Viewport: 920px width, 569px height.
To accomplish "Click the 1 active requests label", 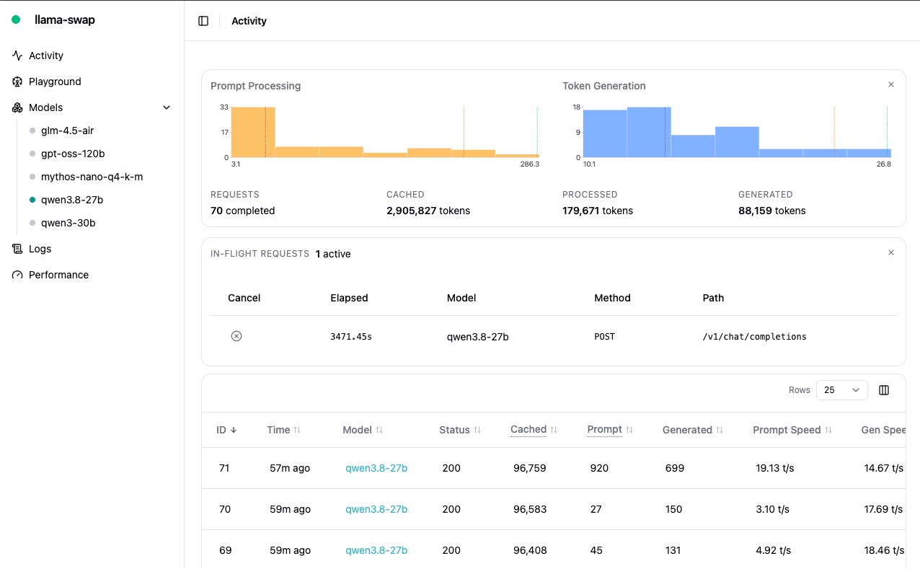I will click(x=333, y=254).
